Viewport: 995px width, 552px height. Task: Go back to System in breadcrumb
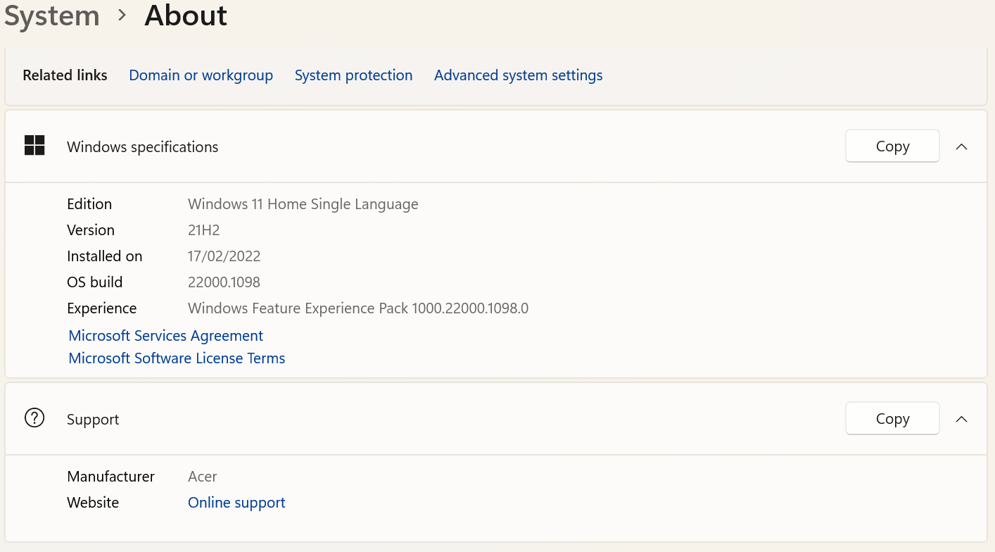(51, 15)
